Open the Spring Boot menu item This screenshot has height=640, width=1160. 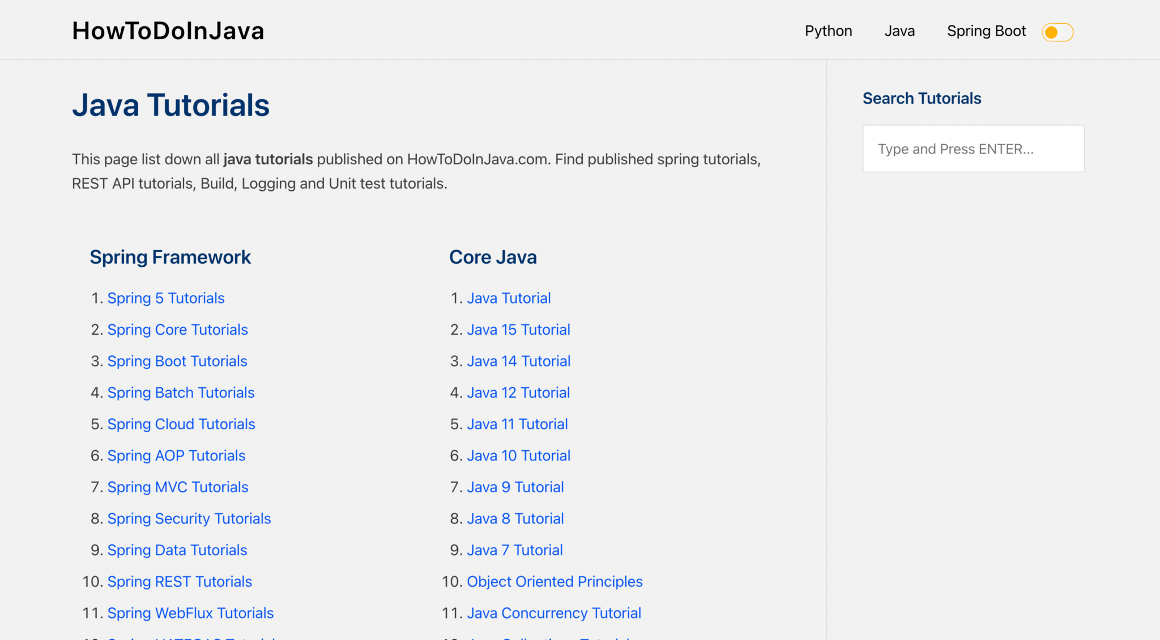tap(986, 31)
